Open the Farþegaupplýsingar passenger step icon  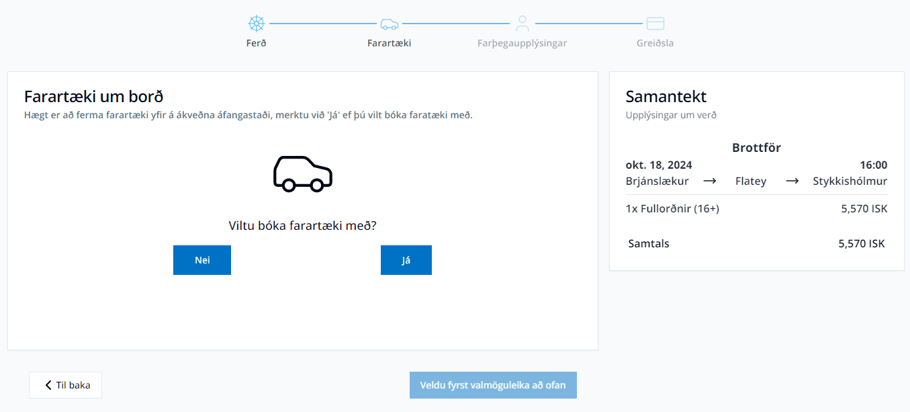click(522, 23)
